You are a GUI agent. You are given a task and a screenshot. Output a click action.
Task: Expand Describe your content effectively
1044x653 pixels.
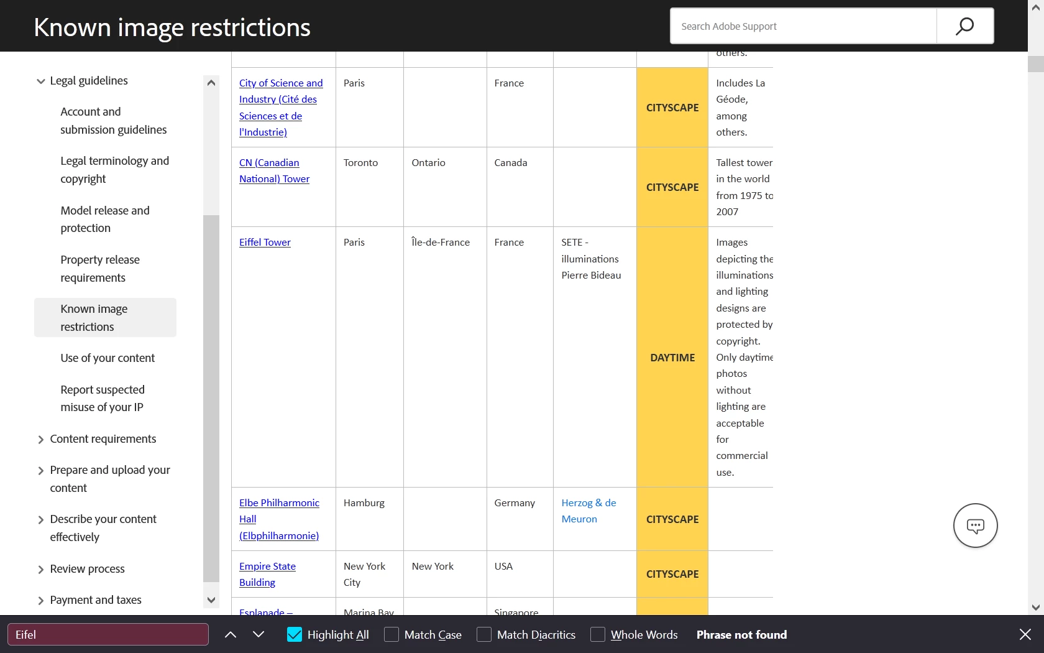(x=41, y=520)
